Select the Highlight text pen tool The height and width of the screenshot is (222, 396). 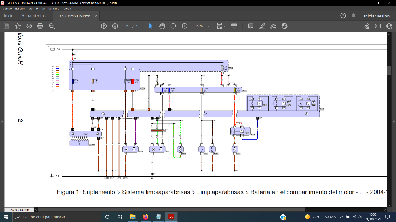262,26
